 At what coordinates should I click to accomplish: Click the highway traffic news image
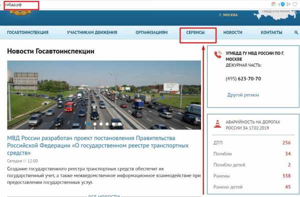(x=104, y=95)
